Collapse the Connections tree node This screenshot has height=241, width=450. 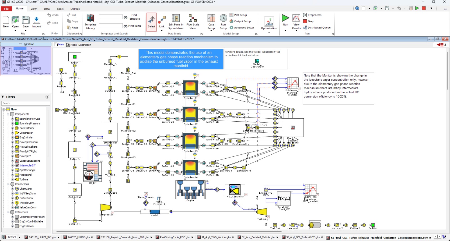[x=8, y=184]
